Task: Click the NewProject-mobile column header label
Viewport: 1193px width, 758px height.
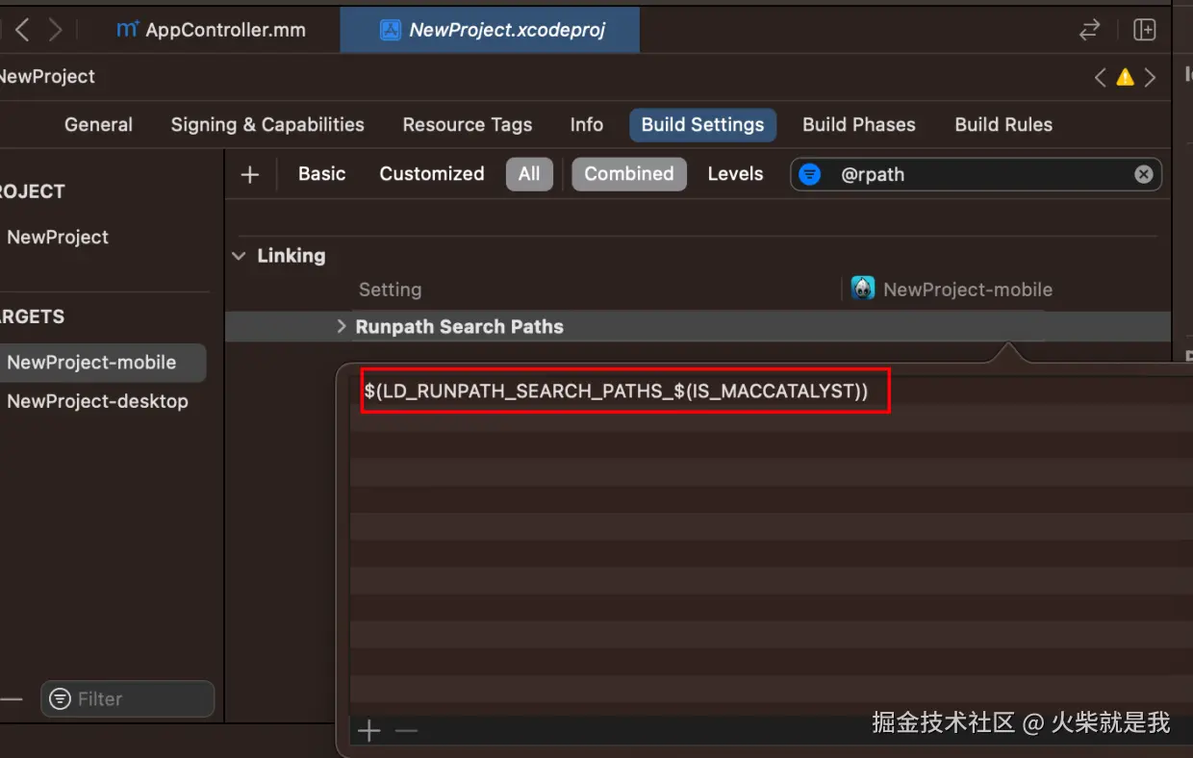Action: tap(968, 290)
